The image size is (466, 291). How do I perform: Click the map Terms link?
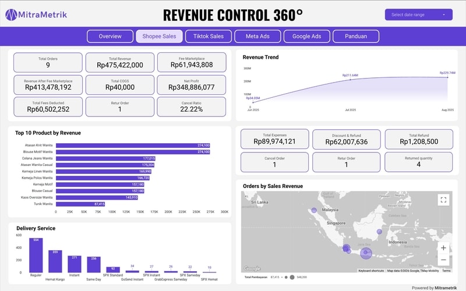pos(446,271)
